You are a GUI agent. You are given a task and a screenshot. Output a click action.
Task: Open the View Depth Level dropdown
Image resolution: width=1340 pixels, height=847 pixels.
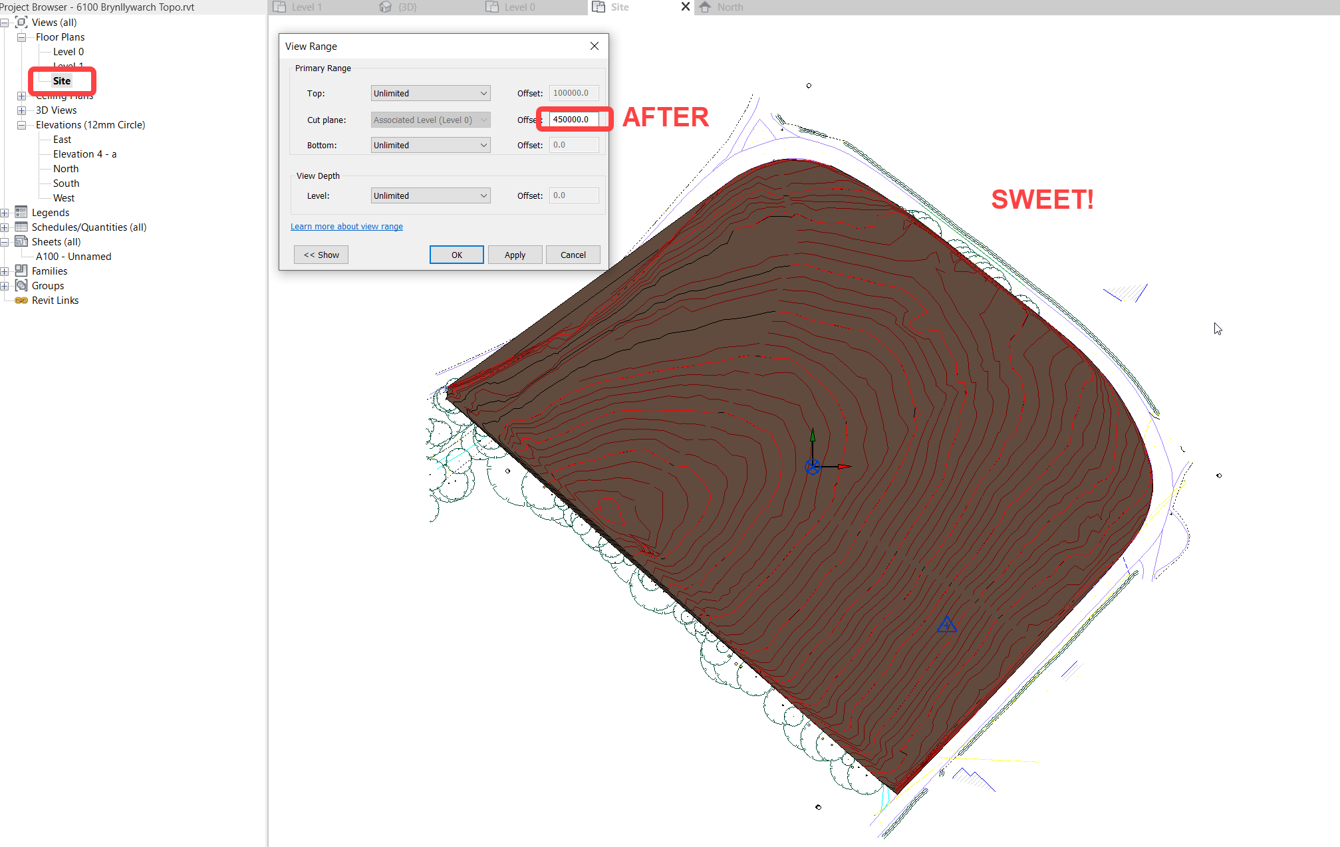(x=430, y=195)
